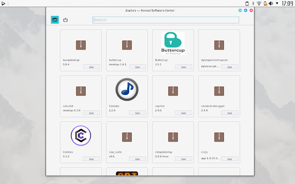Get the cleepdesktop application

click(183, 159)
